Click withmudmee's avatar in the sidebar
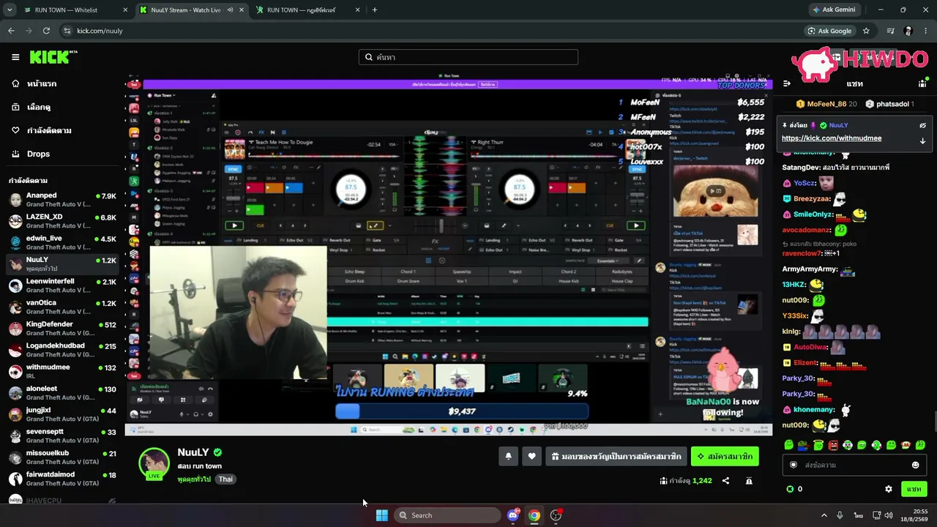This screenshot has height=527, width=937. (x=15, y=371)
